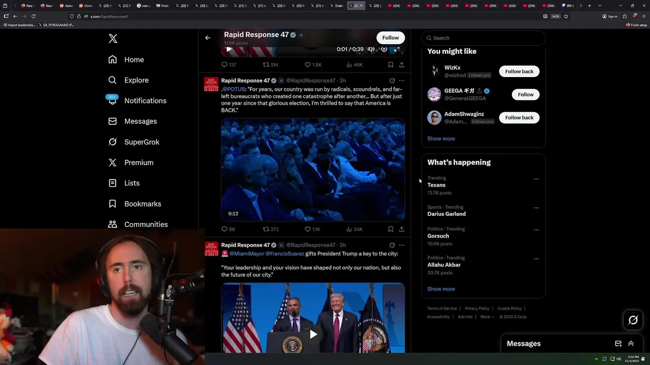This screenshot has width=650, height=365.
Task: View analytics for the 34K views post
Action: tap(354, 229)
